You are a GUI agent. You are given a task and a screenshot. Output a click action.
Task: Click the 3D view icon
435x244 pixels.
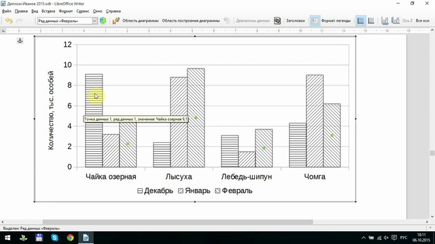[x=227, y=20]
